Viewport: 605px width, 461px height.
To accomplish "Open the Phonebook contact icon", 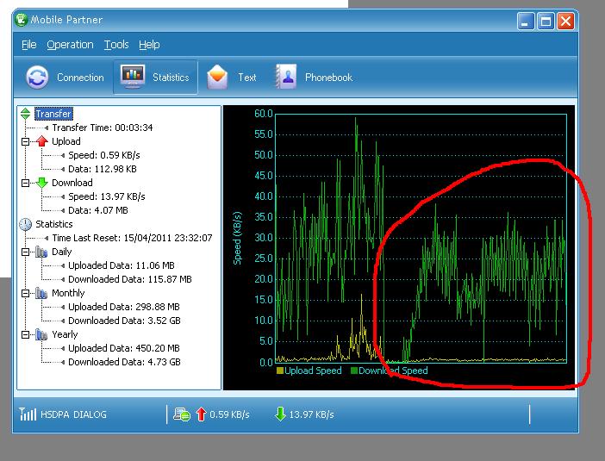I will point(285,77).
